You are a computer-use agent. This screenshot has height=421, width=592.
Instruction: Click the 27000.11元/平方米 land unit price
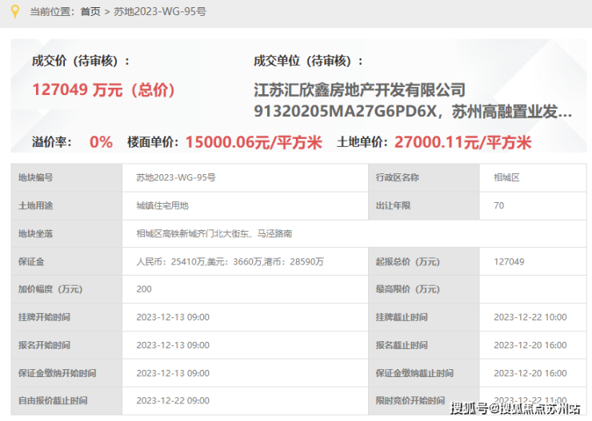point(463,142)
